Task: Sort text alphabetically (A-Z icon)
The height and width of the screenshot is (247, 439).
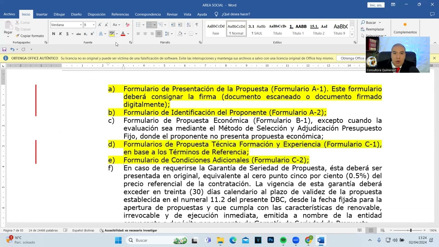Action: click(189, 25)
